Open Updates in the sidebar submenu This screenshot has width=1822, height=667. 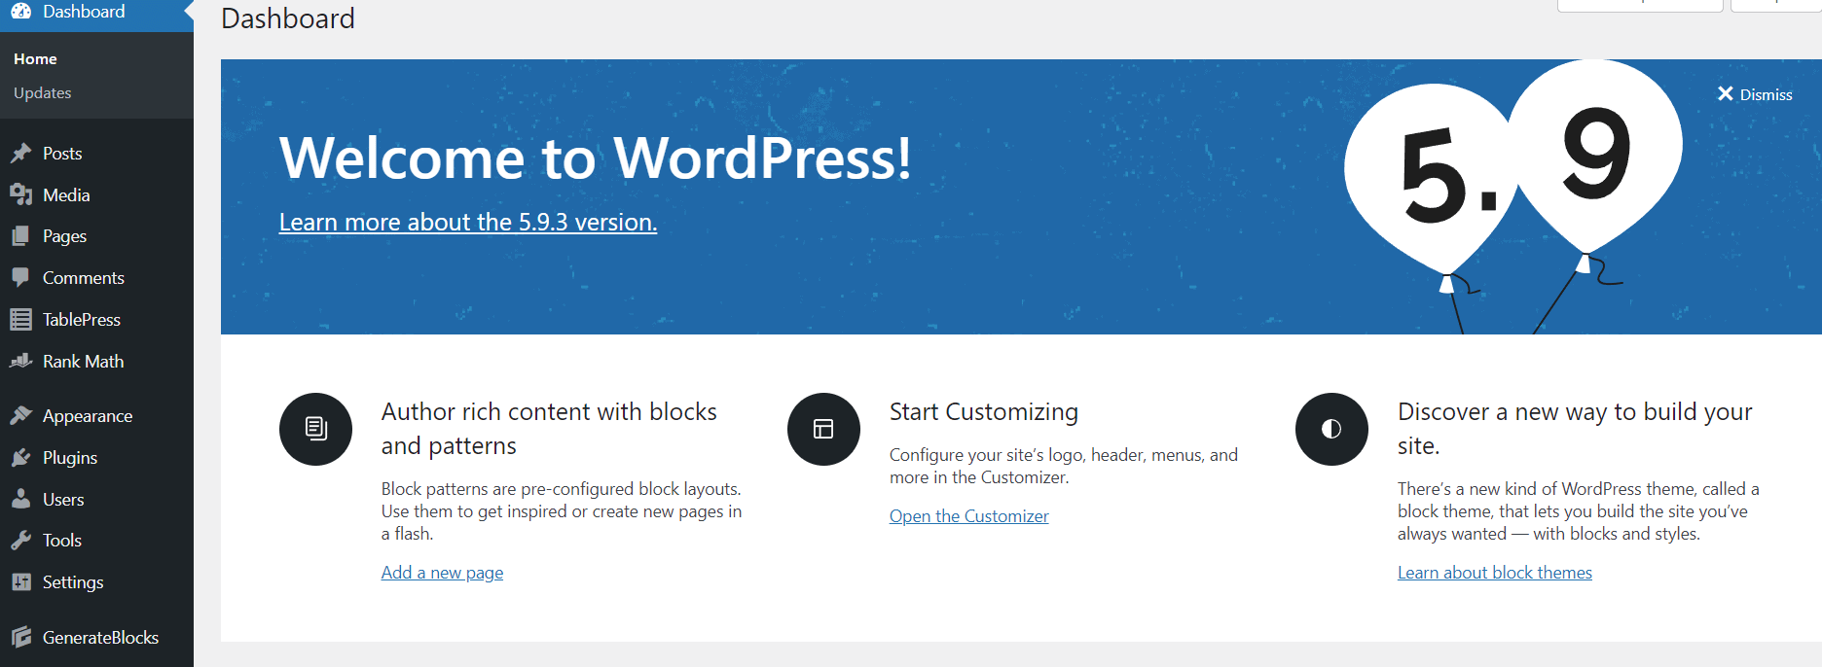pyautogui.click(x=43, y=93)
